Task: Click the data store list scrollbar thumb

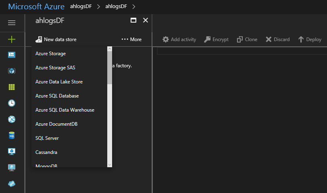Action: point(110,68)
